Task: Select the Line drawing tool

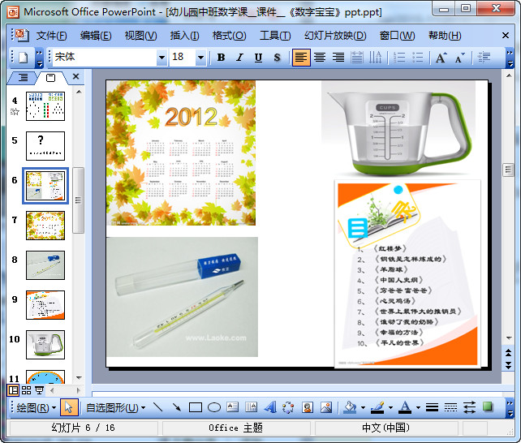Action: 157,407
